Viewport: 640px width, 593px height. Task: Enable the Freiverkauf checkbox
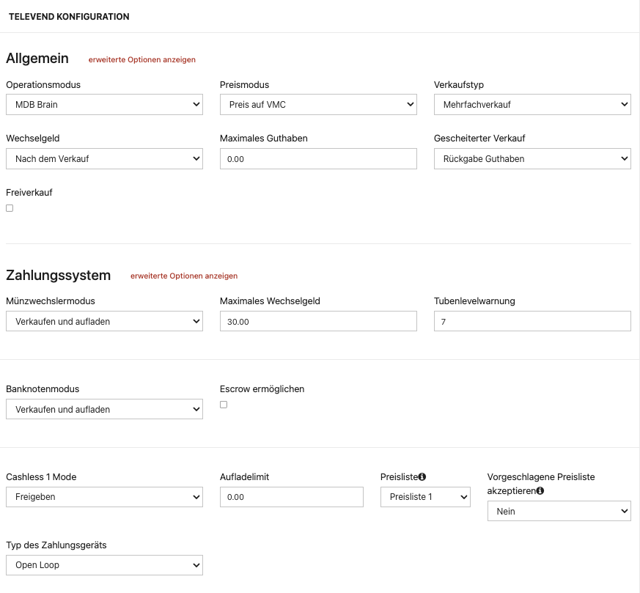pyautogui.click(x=10, y=208)
